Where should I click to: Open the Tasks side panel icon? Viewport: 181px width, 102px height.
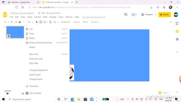click(x=177, y=39)
